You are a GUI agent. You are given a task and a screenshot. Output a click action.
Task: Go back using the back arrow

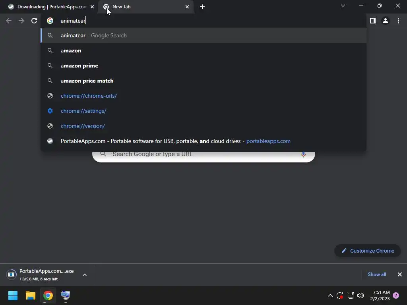point(9,21)
